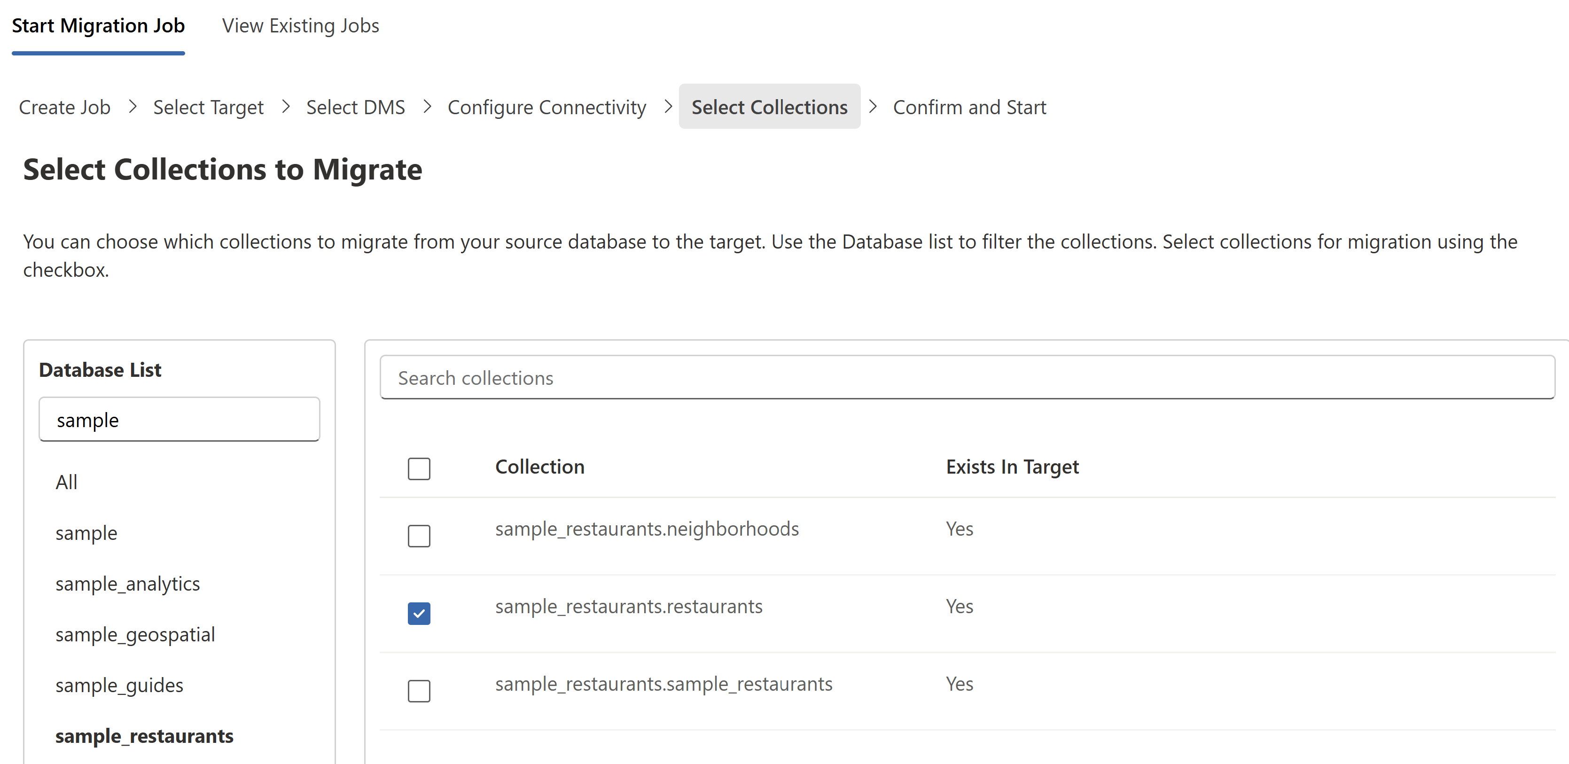The width and height of the screenshot is (1569, 764).
Task: Focus the Database List filter box
Action: (x=179, y=420)
